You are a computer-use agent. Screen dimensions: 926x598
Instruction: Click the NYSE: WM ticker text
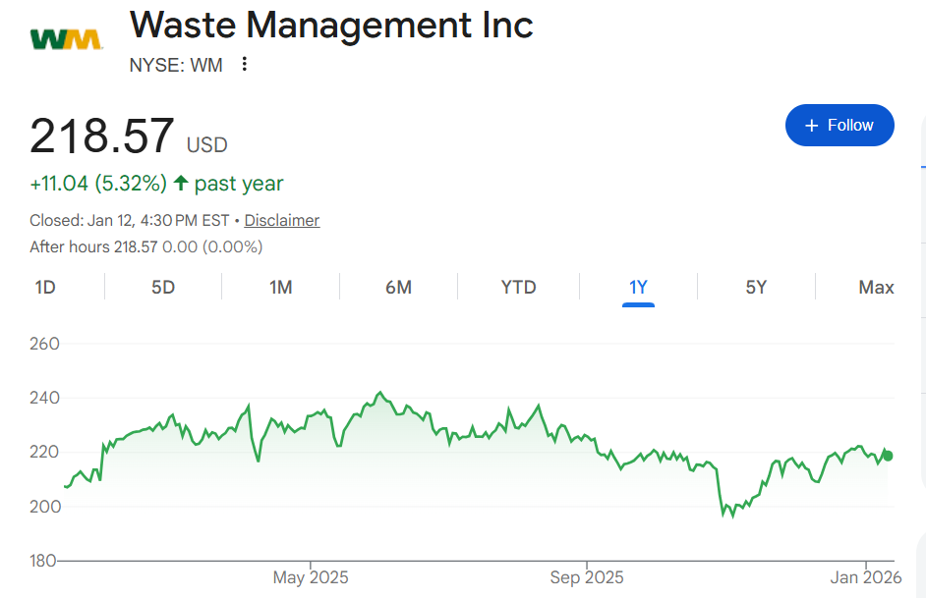click(176, 66)
